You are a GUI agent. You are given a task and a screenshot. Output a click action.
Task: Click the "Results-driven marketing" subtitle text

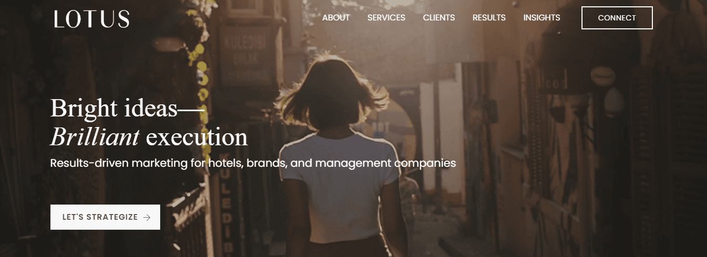tap(119, 163)
